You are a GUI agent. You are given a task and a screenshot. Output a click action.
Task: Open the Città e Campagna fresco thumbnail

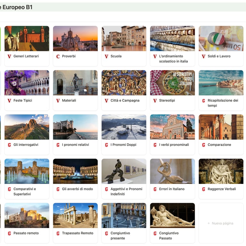124,83
